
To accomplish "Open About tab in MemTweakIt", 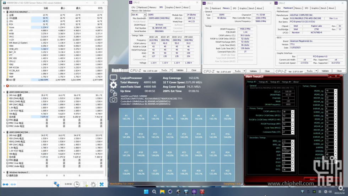I will coord(296,82).
